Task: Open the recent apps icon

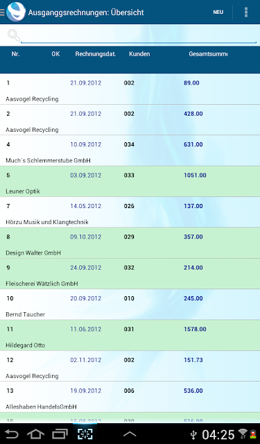Action: tap(60, 434)
